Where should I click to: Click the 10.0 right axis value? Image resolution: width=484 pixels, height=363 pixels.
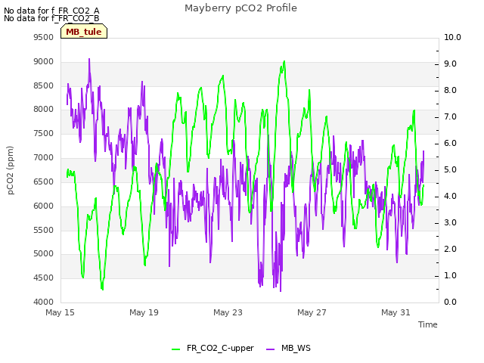pyautogui.click(x=452, y=37)
